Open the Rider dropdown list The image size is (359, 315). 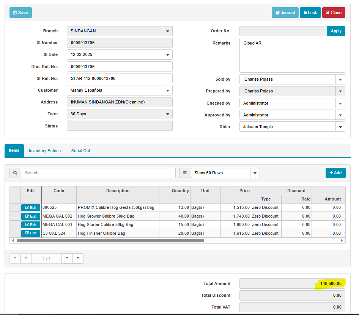click(340, 127)
